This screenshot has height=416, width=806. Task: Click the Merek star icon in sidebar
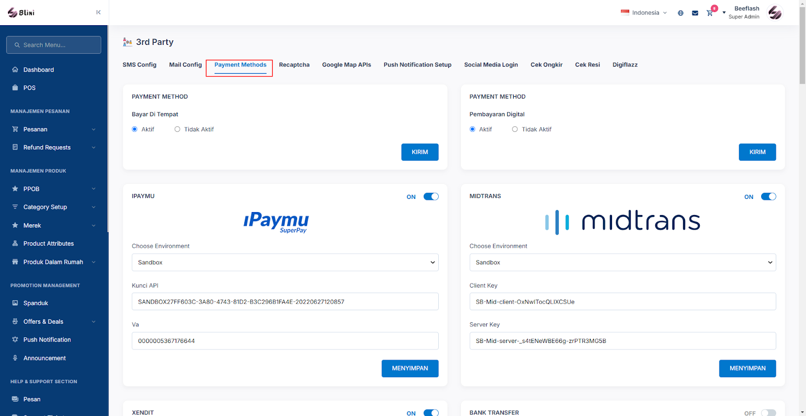(x=15, y=226)
